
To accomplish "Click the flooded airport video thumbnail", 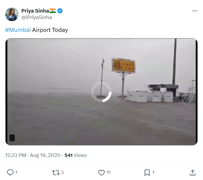I will tap(101, 92).
